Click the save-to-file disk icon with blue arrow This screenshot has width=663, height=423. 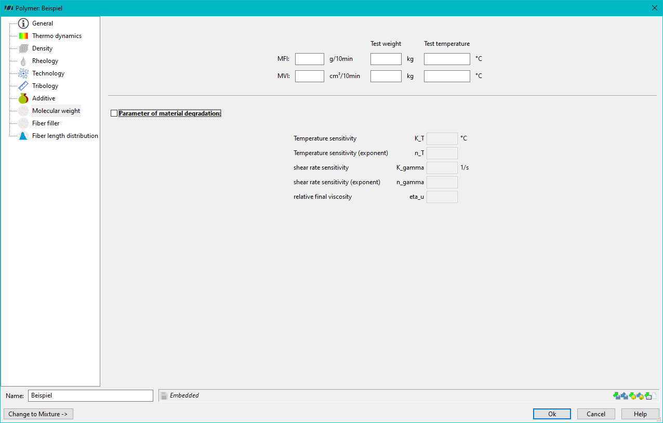pos(625,395)
